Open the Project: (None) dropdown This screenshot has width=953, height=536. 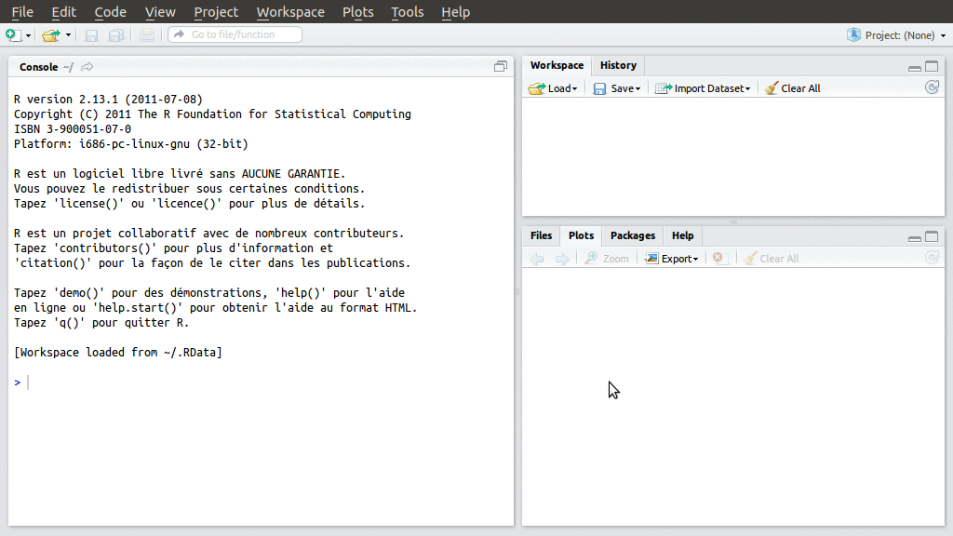(x=905, y=35)
